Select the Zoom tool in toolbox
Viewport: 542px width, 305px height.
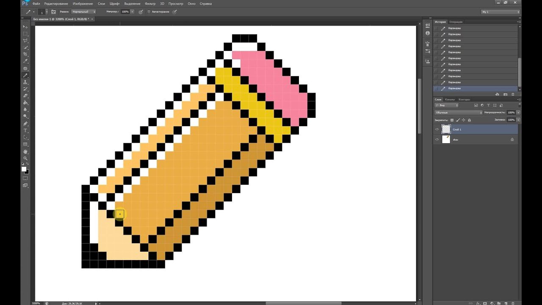tap(25, 158)
